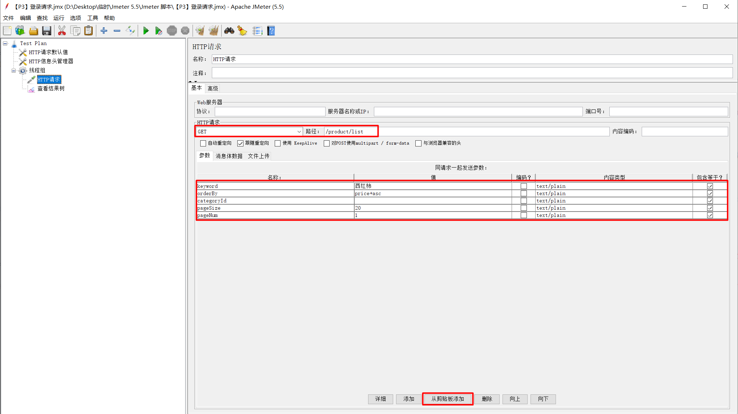
Task: Click the Toggle enable/disable icon
Action: tap(130, 31)
